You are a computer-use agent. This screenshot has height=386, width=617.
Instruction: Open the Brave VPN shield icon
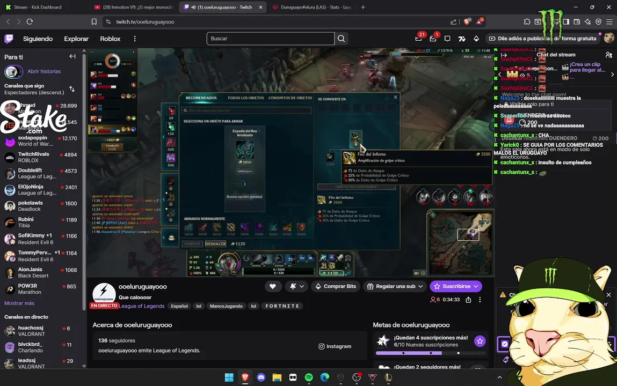click(599, 21)
